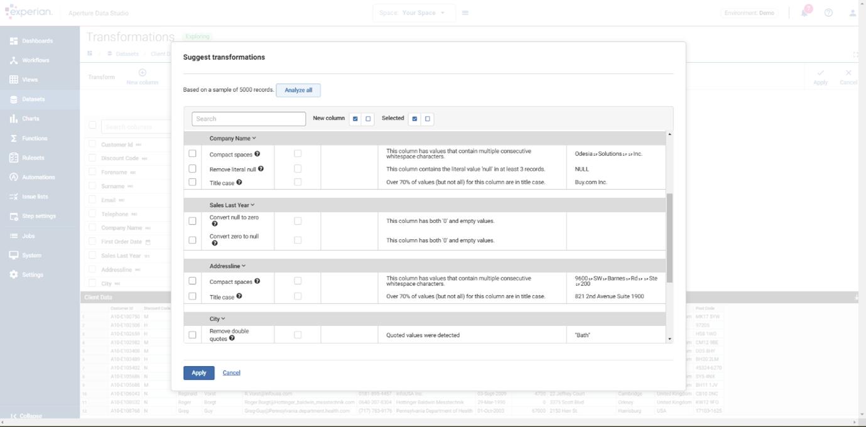866x427 pixels.
Task: Open the Your Space dropdown
Action: (414, 12)
